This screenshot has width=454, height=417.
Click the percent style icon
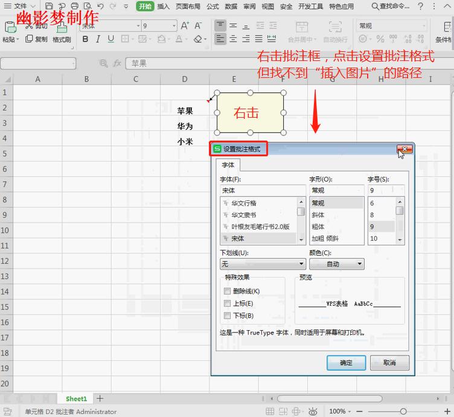380,39
